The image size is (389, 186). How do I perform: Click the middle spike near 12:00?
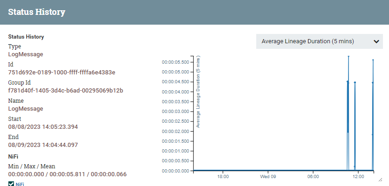[355, 83]
